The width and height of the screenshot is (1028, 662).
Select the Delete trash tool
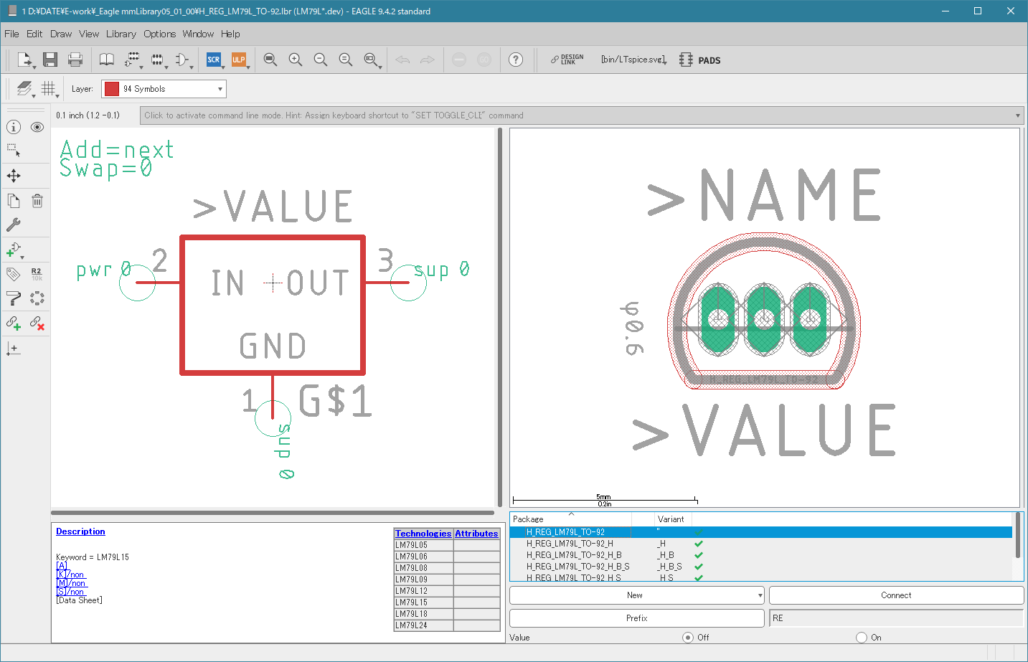(37, 201)
